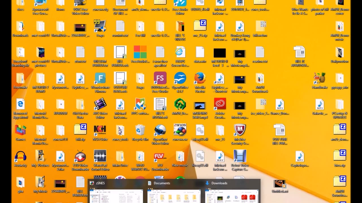The width and height of the screenshot is (362, 203).
Task: Select the PPC-softw... icon
Action: [x=140, y=105]
